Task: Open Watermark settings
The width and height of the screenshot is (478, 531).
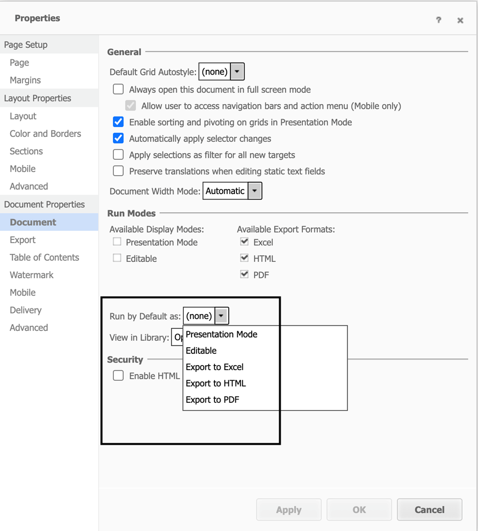Action: point(49,275)
